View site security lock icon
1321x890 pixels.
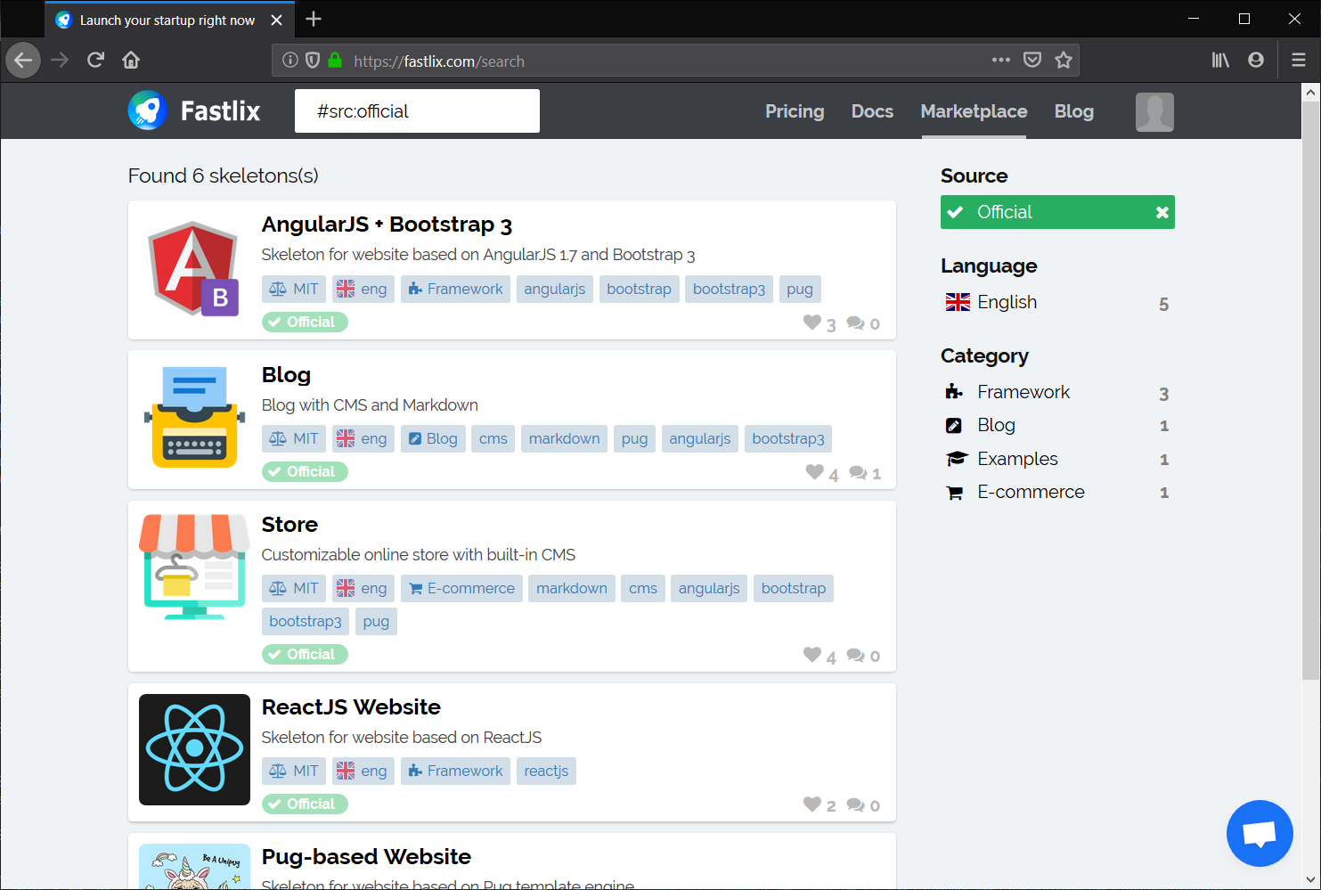(335, 60)
